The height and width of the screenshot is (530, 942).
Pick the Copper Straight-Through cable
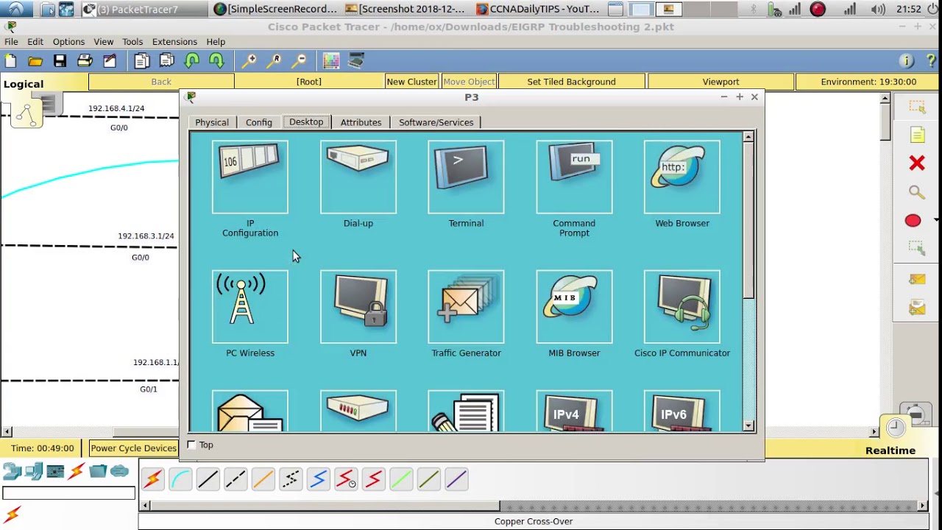(208, 480)
